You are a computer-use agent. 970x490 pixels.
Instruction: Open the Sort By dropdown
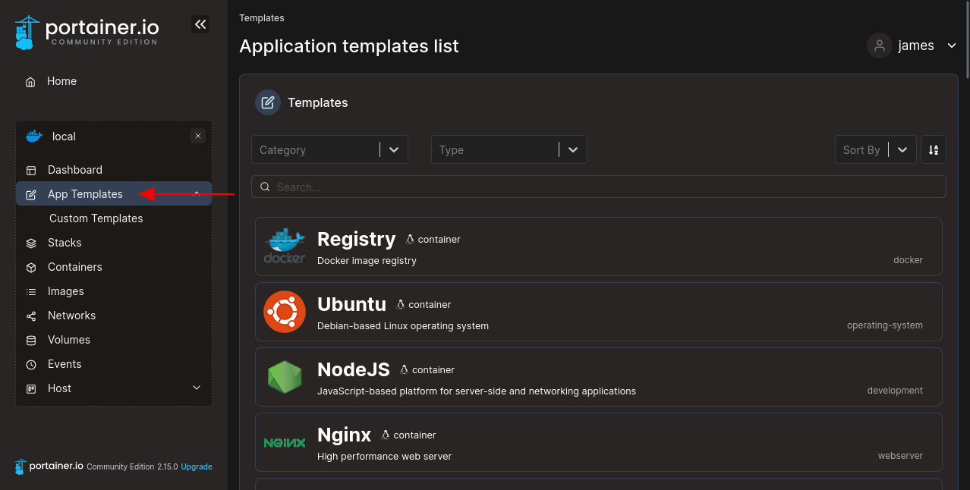click(874, 149)
